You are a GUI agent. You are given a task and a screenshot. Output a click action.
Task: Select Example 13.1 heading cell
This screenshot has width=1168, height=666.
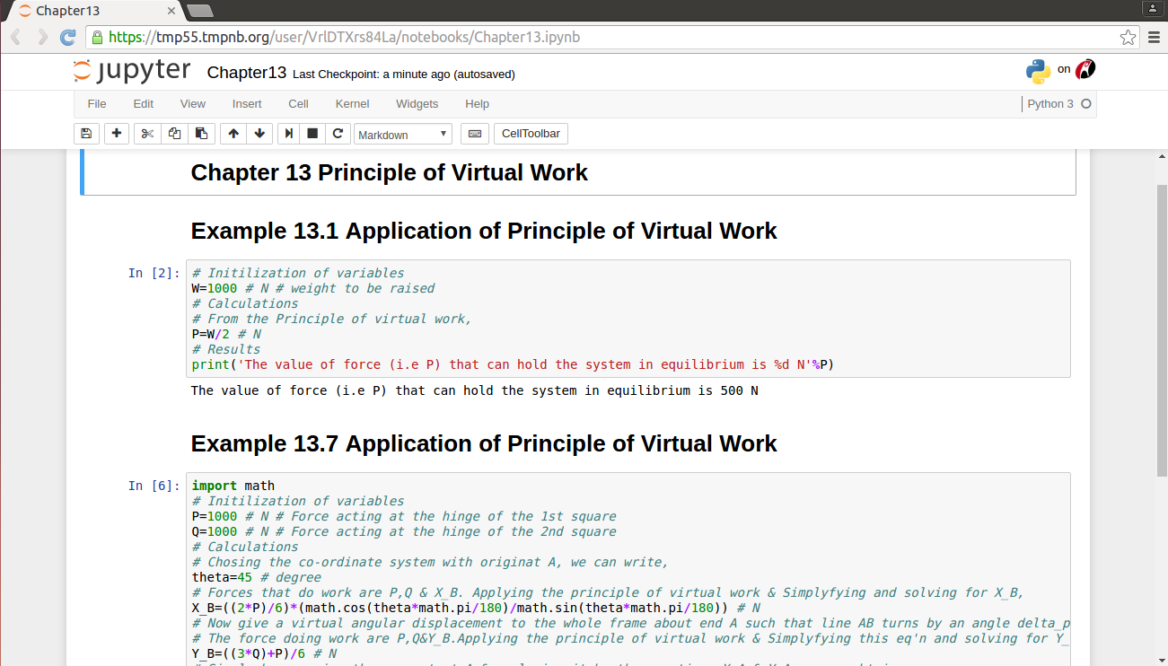(x=484, y=231)
